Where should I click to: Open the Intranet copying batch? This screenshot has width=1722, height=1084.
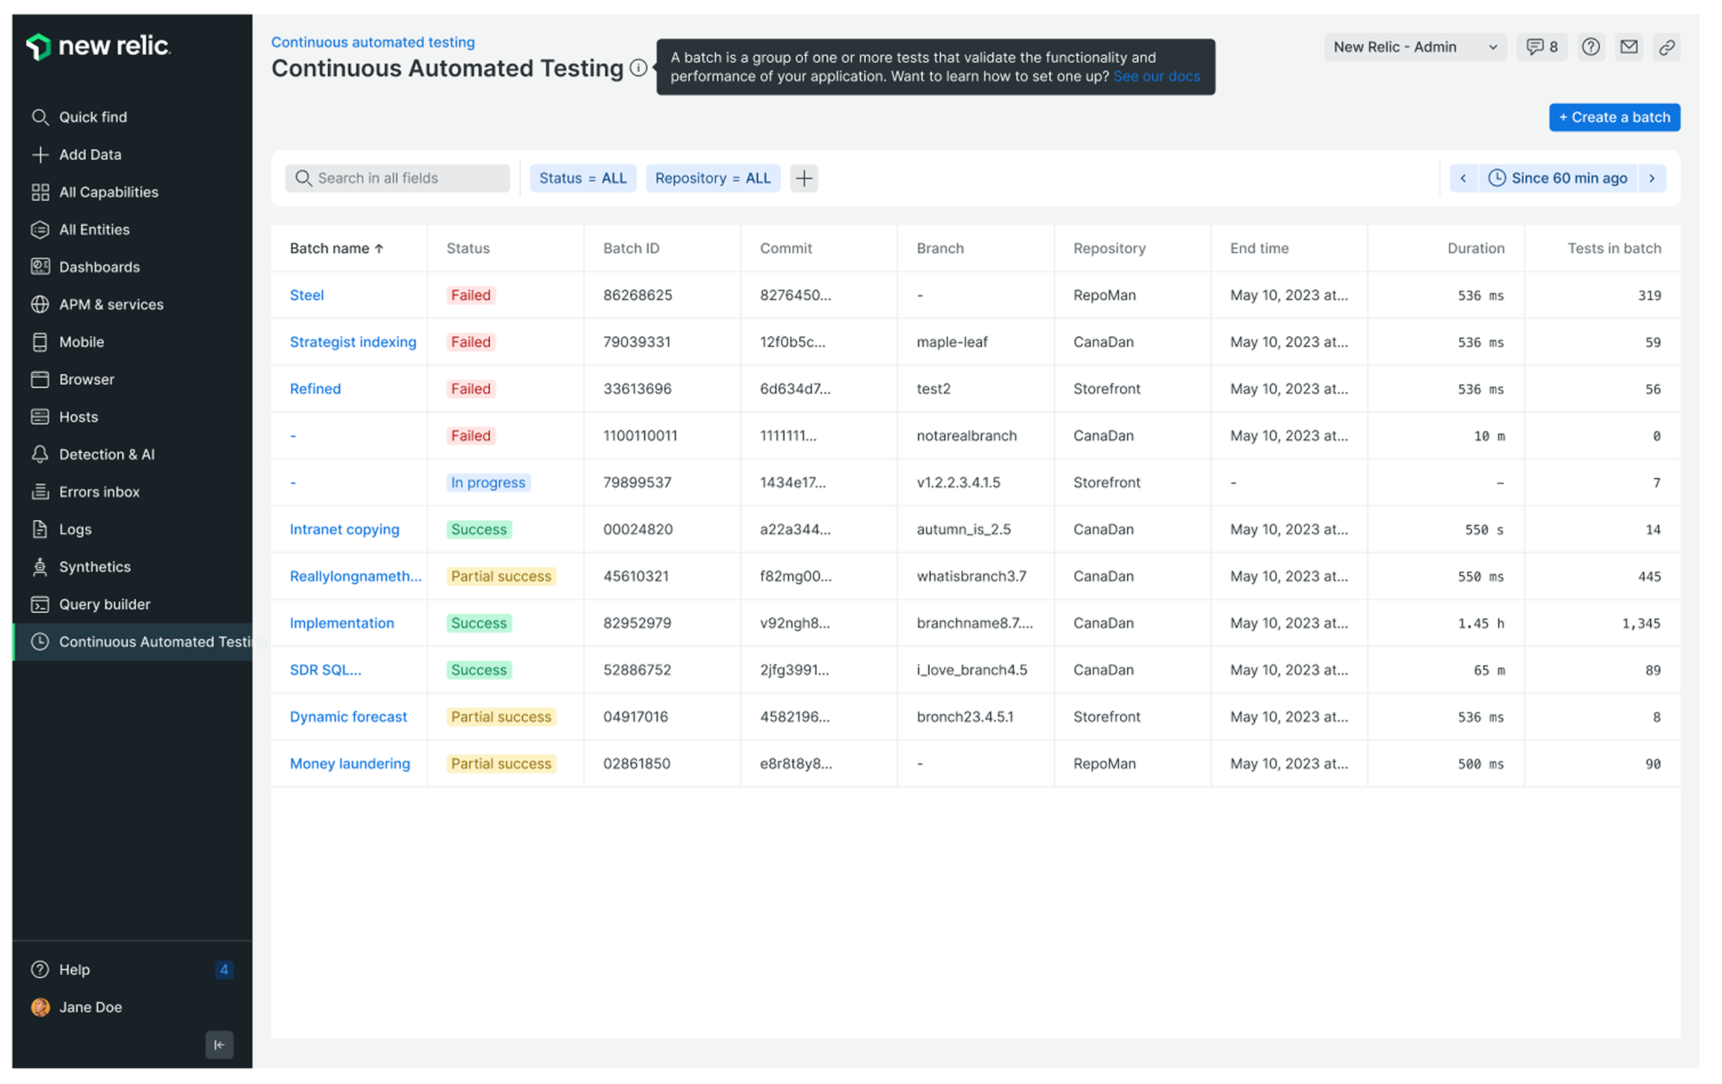click(344, 529)
